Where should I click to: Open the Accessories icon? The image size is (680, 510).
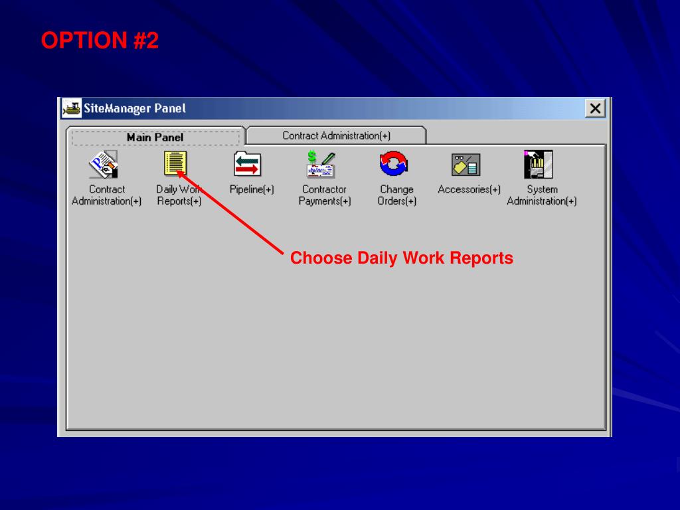click(466, 165)
